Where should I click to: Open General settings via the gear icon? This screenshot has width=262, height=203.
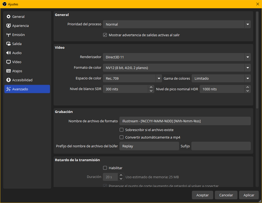tap(8, 17)
